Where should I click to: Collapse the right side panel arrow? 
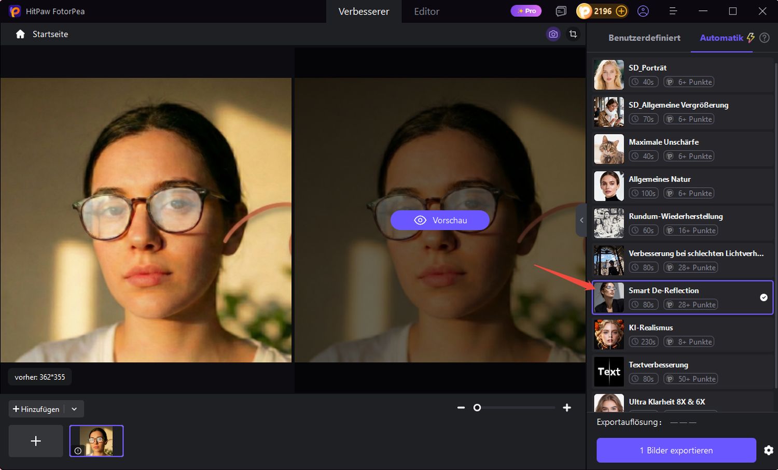[581, 220]
